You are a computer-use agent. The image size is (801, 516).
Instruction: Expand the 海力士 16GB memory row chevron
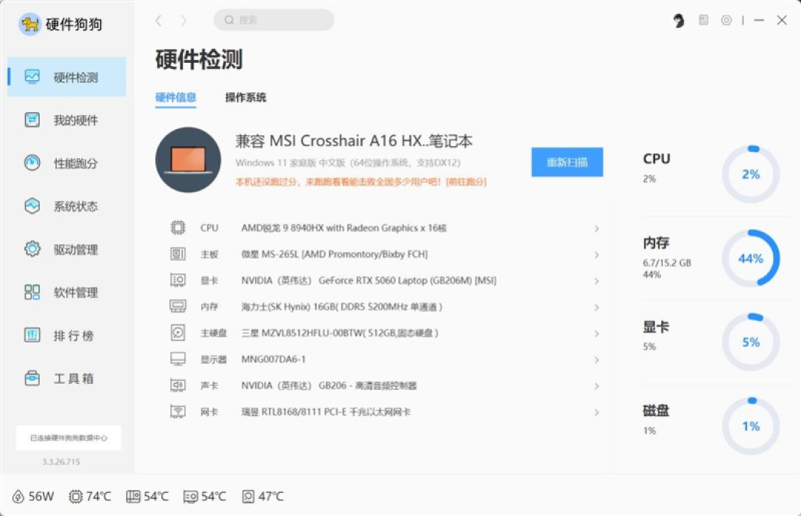click(596, 307)
